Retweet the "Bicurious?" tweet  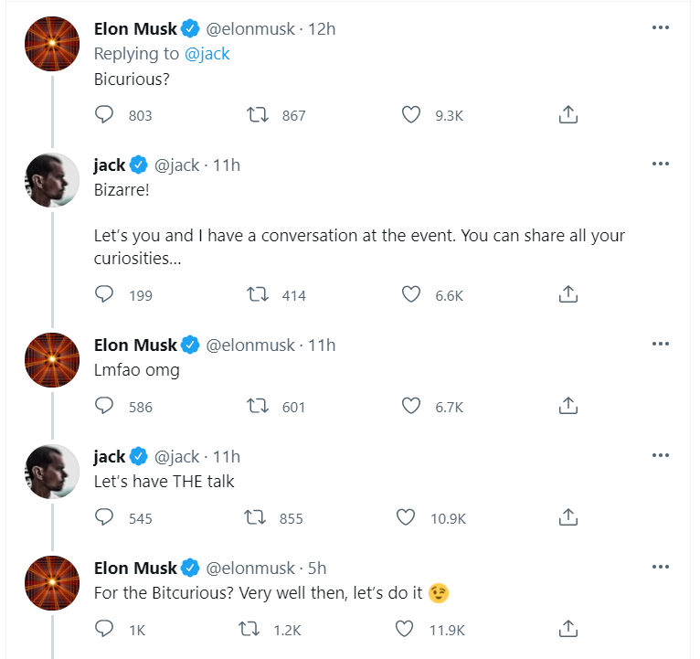[x=259, y=115]
